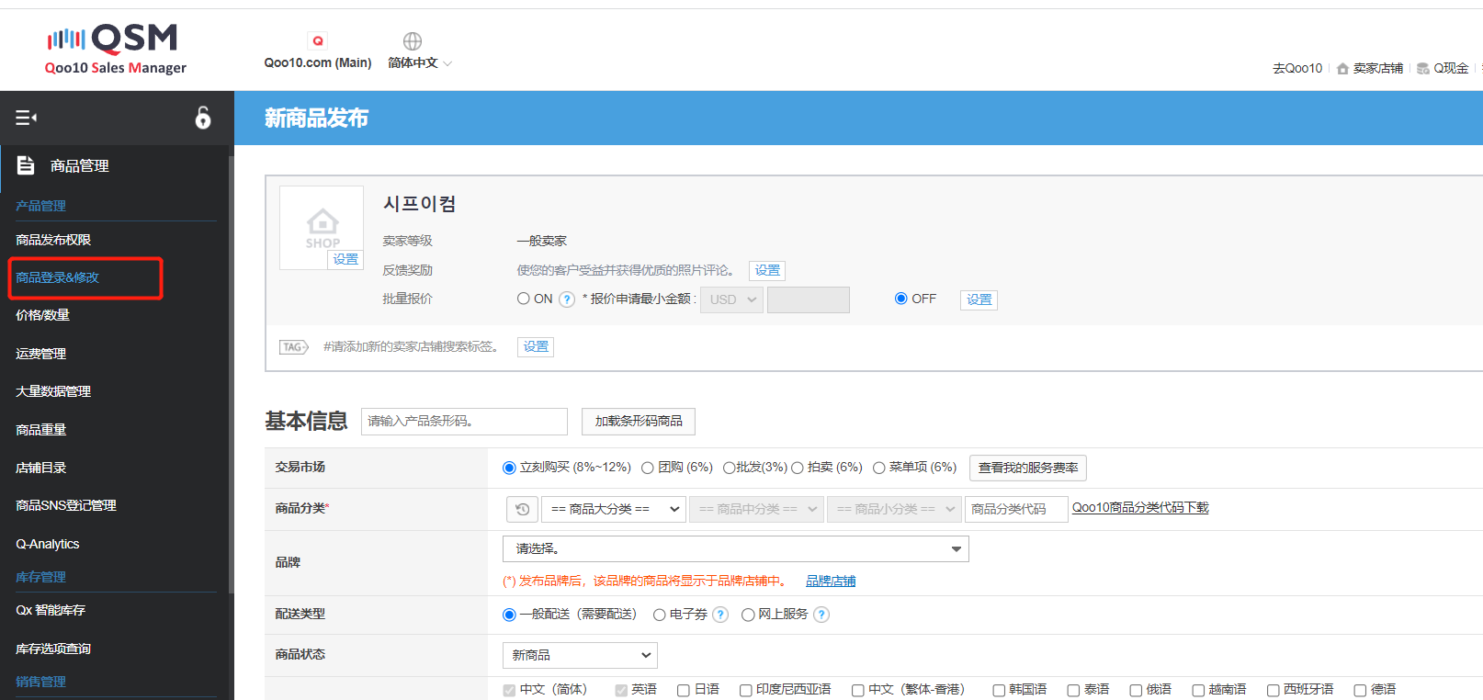Viewport: 1483px width, 700px height.
Task: Open the 商品状态 新商品 dropdown
Action: coord(580,655)
